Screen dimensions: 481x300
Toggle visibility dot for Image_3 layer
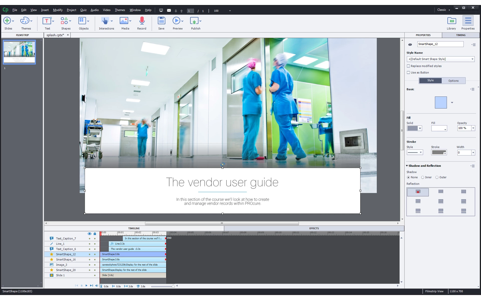[89, 265]
